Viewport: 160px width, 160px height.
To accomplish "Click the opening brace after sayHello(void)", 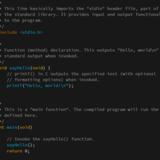I will 49,68.
